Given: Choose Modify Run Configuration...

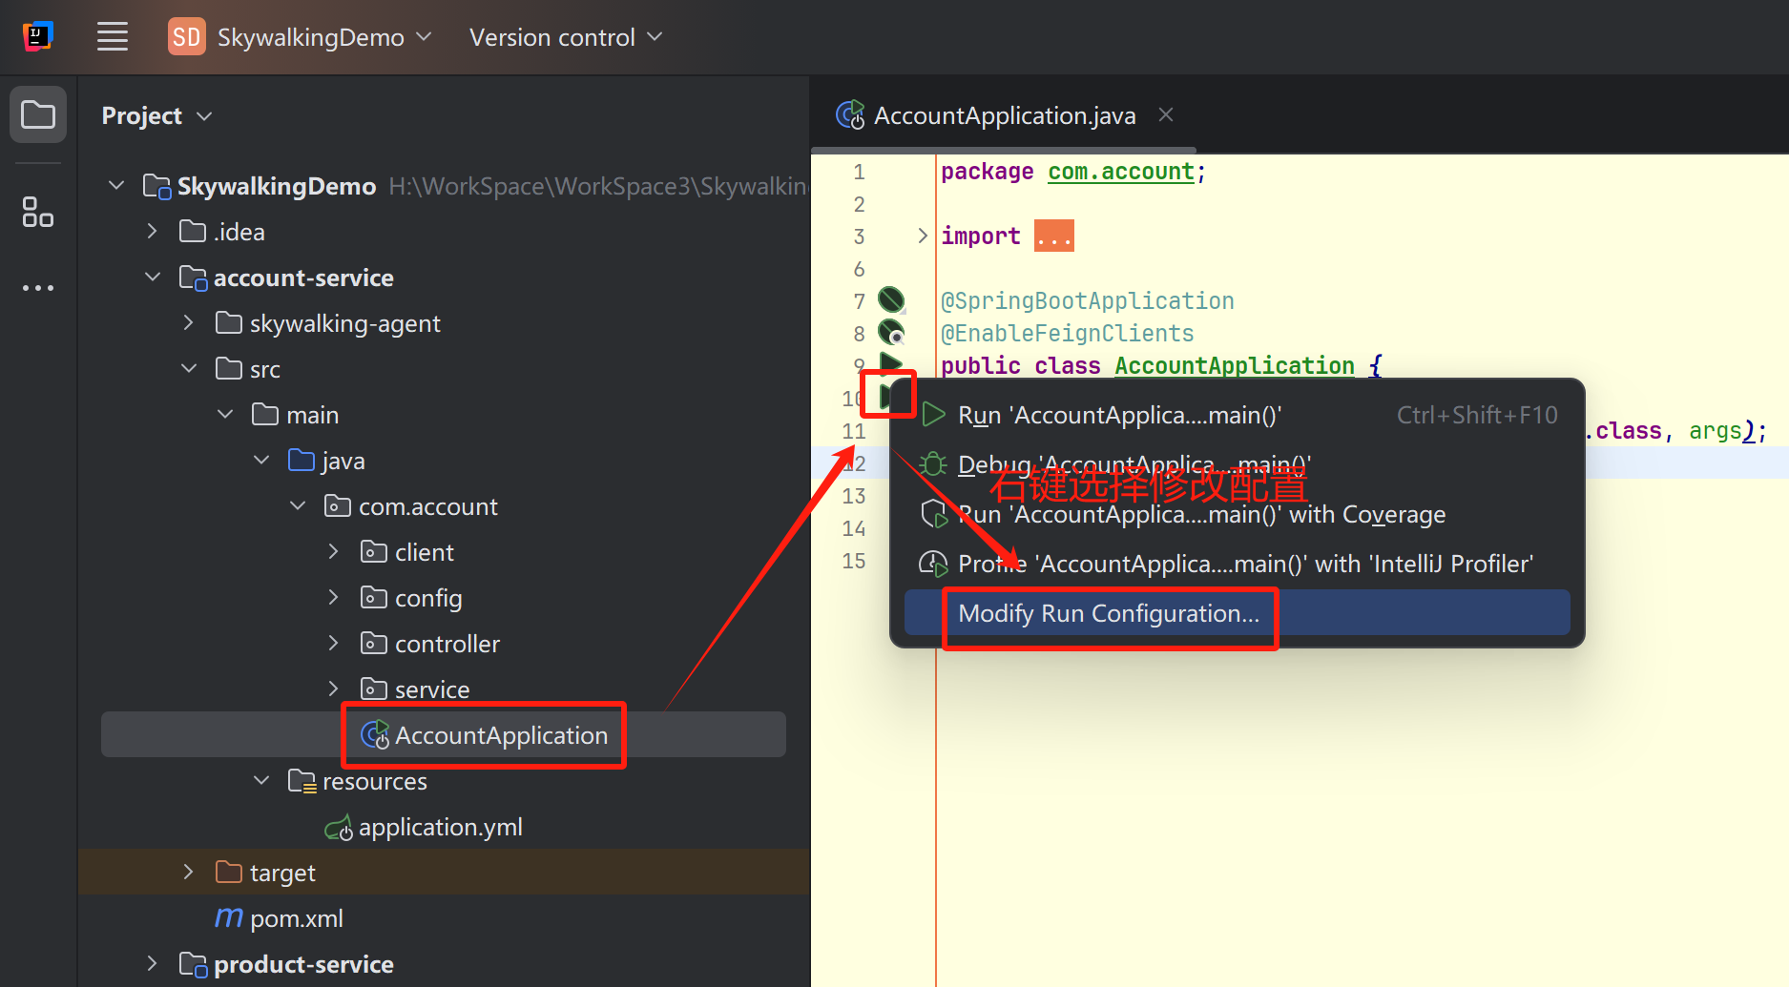Looking at the screenshot, I should [1237, 613].
